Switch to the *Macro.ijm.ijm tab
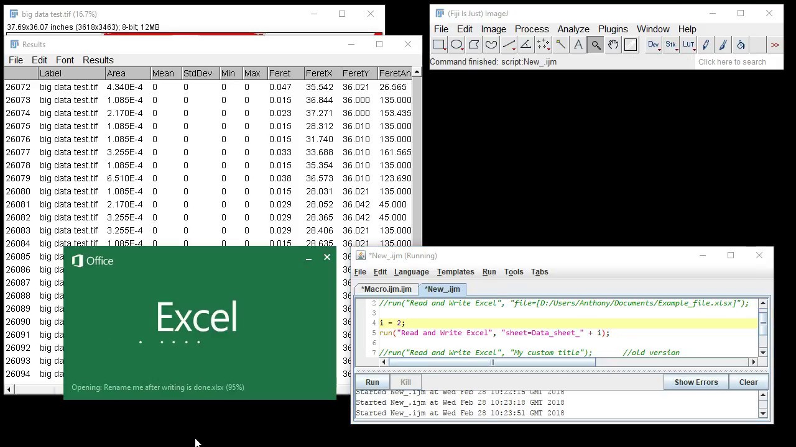Screen dimensions: 796x447 [x=386, y=289]
